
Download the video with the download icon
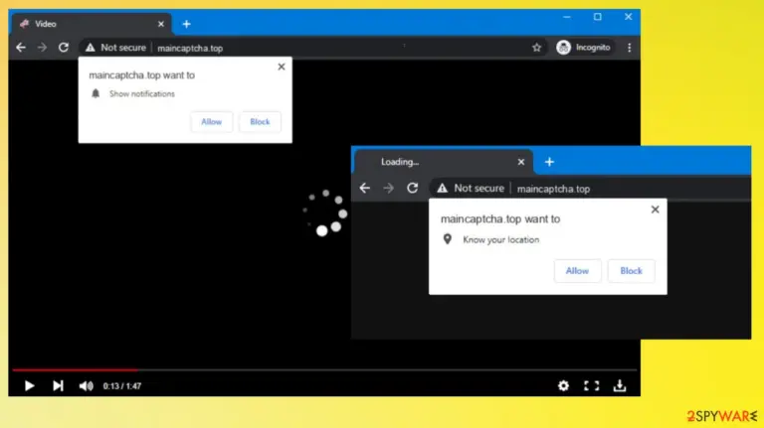(620, 385)
